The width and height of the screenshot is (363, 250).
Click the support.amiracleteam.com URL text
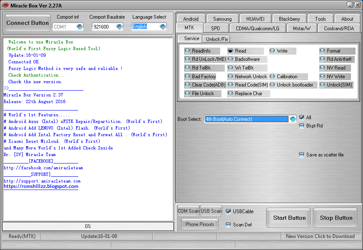42,181
